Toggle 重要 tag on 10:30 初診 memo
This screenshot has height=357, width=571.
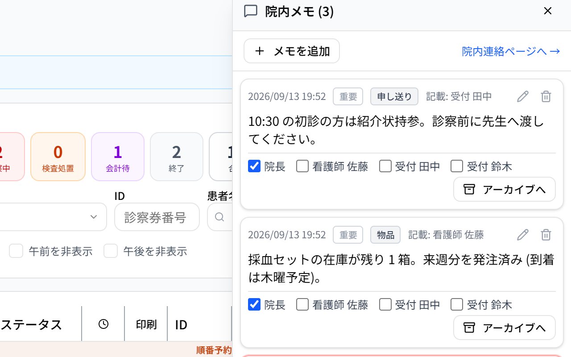[348, 96]
